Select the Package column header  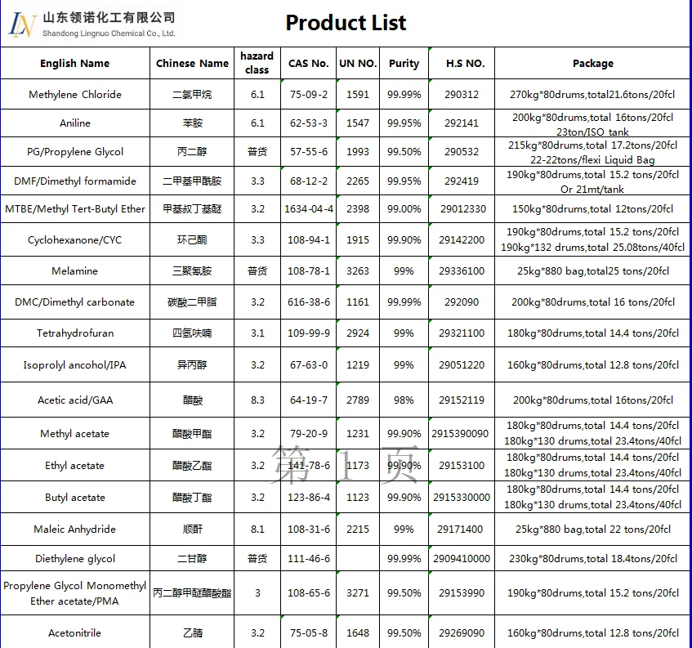pyautogui.click(x=592, y=63)
